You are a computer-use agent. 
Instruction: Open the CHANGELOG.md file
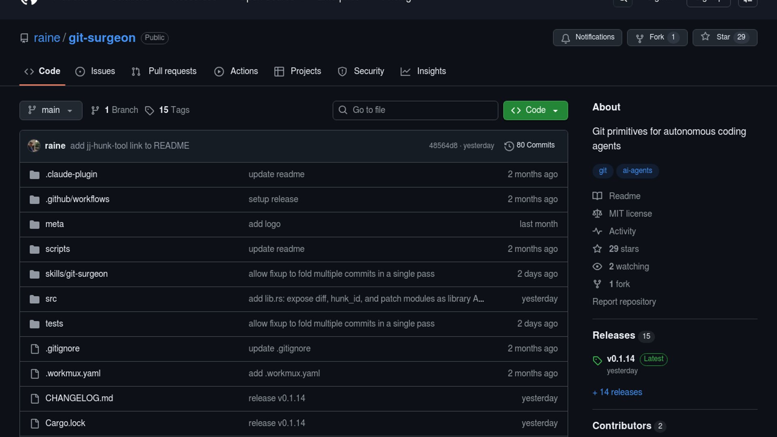[x=79, y=399]
